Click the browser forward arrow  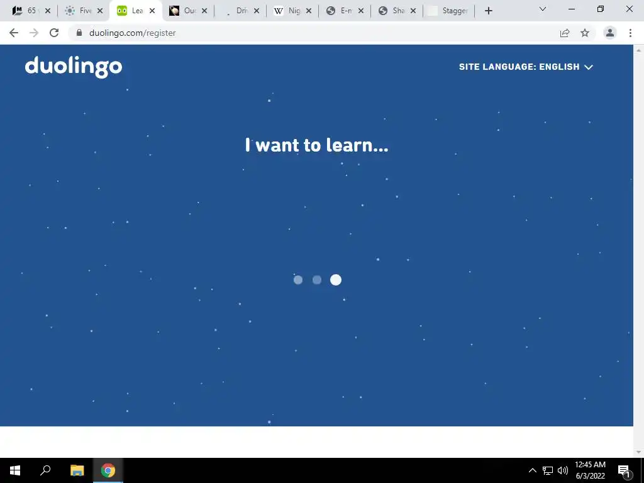click(x=34, y=33)
